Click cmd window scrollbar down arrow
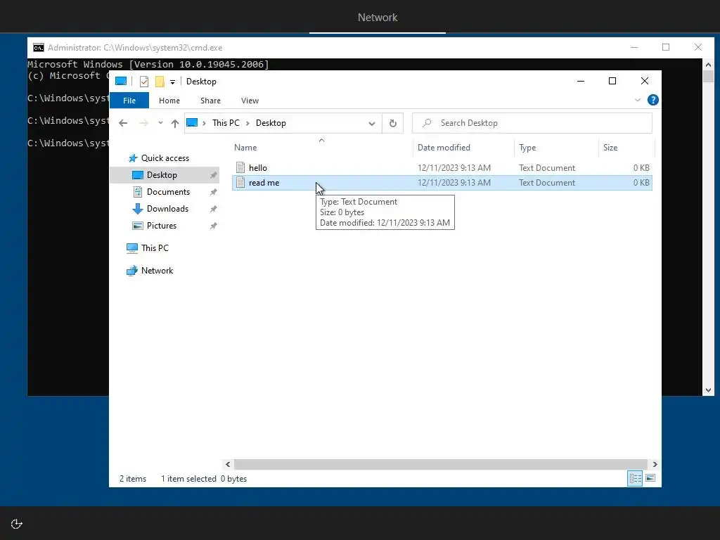 tap(708, 390)
